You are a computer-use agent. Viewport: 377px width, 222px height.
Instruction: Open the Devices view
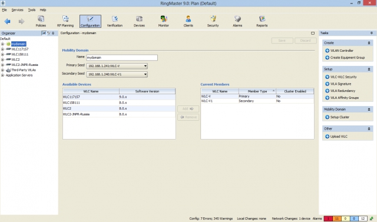(139, 21)
